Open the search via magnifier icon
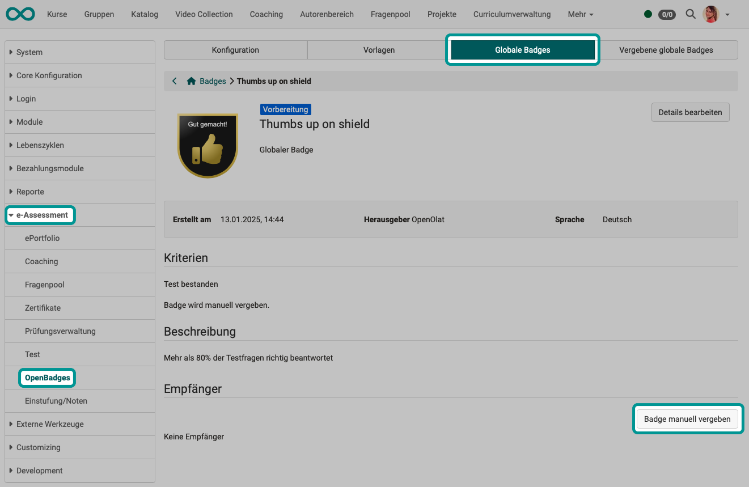The image size is (749, 487). tap(691, 14)
